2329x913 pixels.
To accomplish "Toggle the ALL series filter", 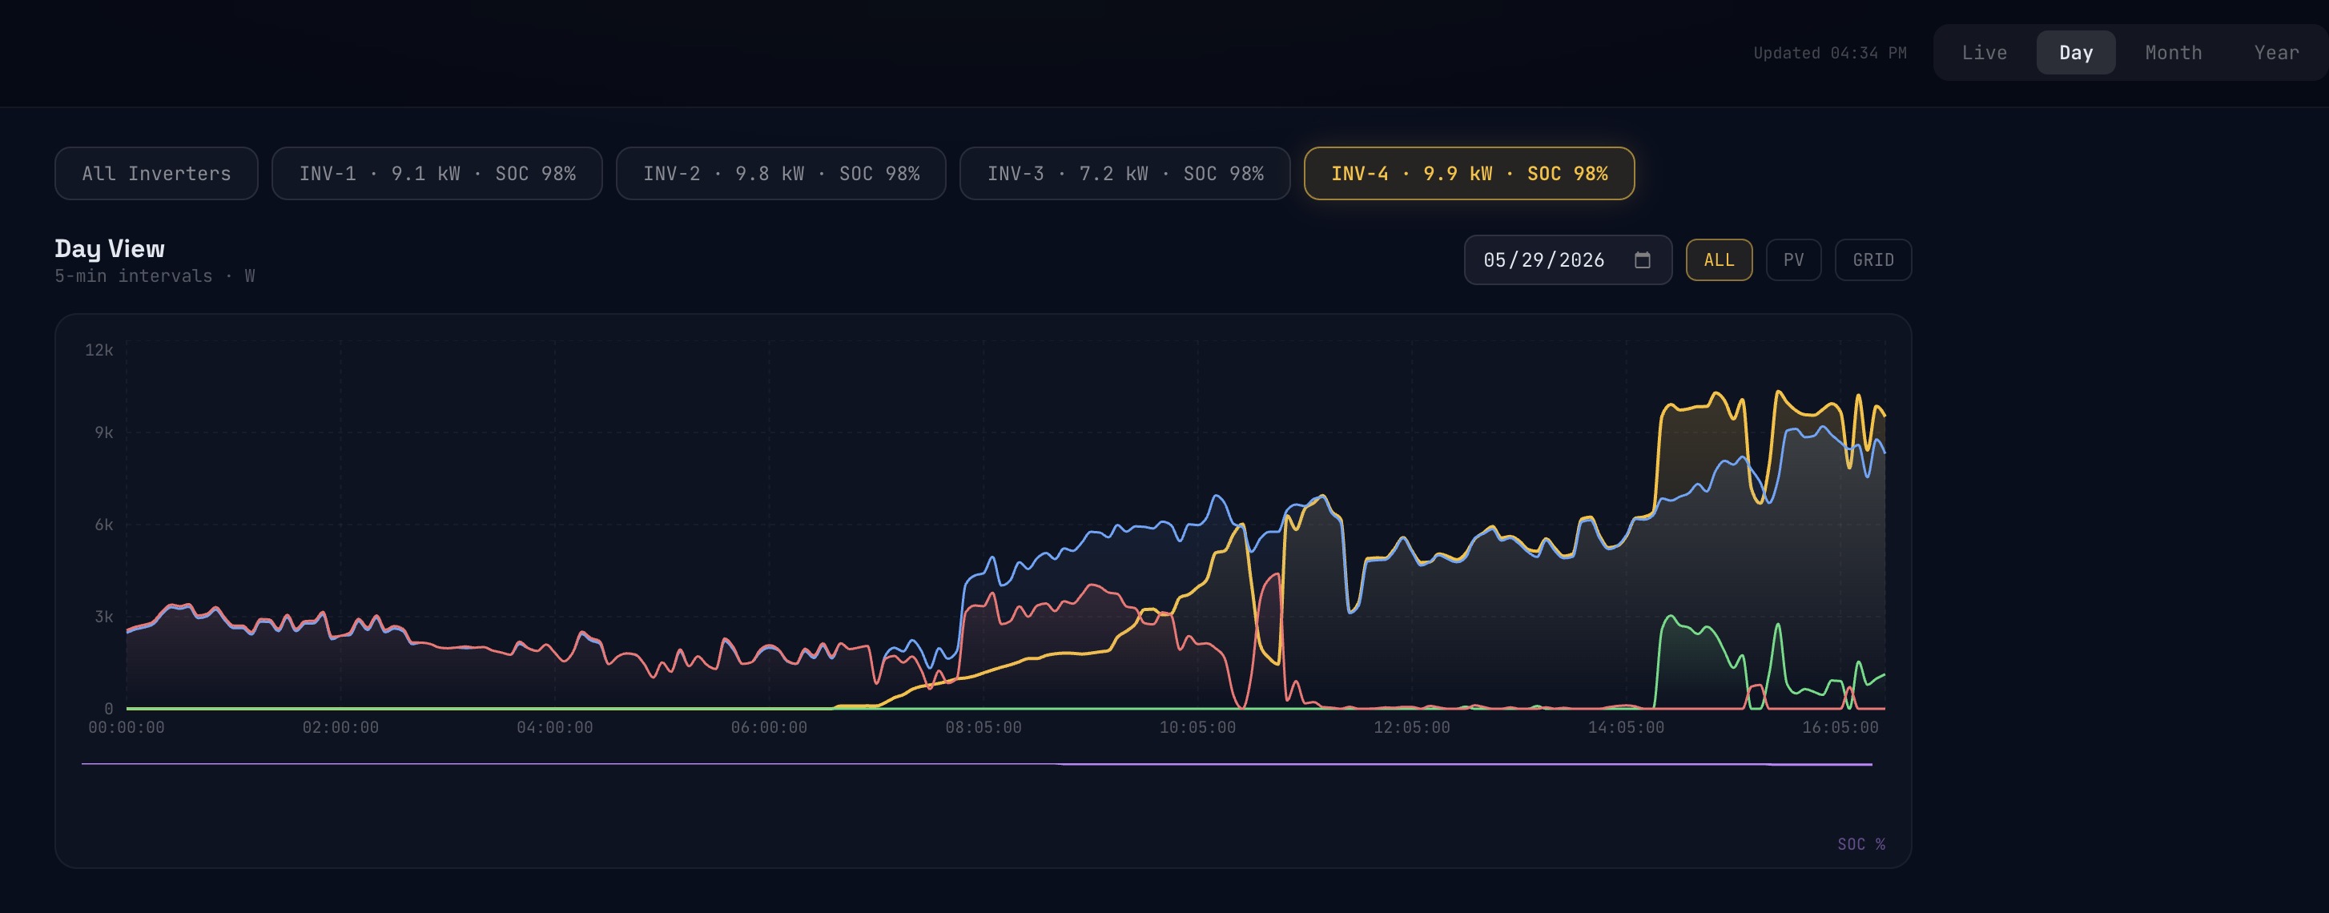I will 1719,260.
